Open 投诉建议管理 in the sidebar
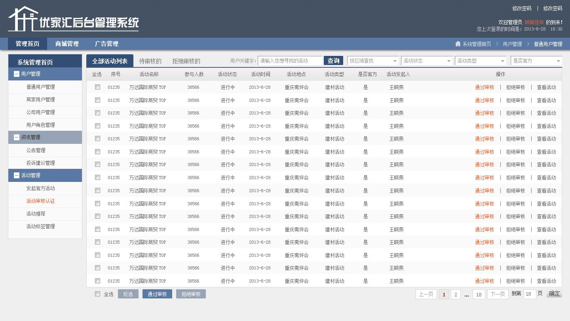The image size is (570, 321). (x=41, y=163)
